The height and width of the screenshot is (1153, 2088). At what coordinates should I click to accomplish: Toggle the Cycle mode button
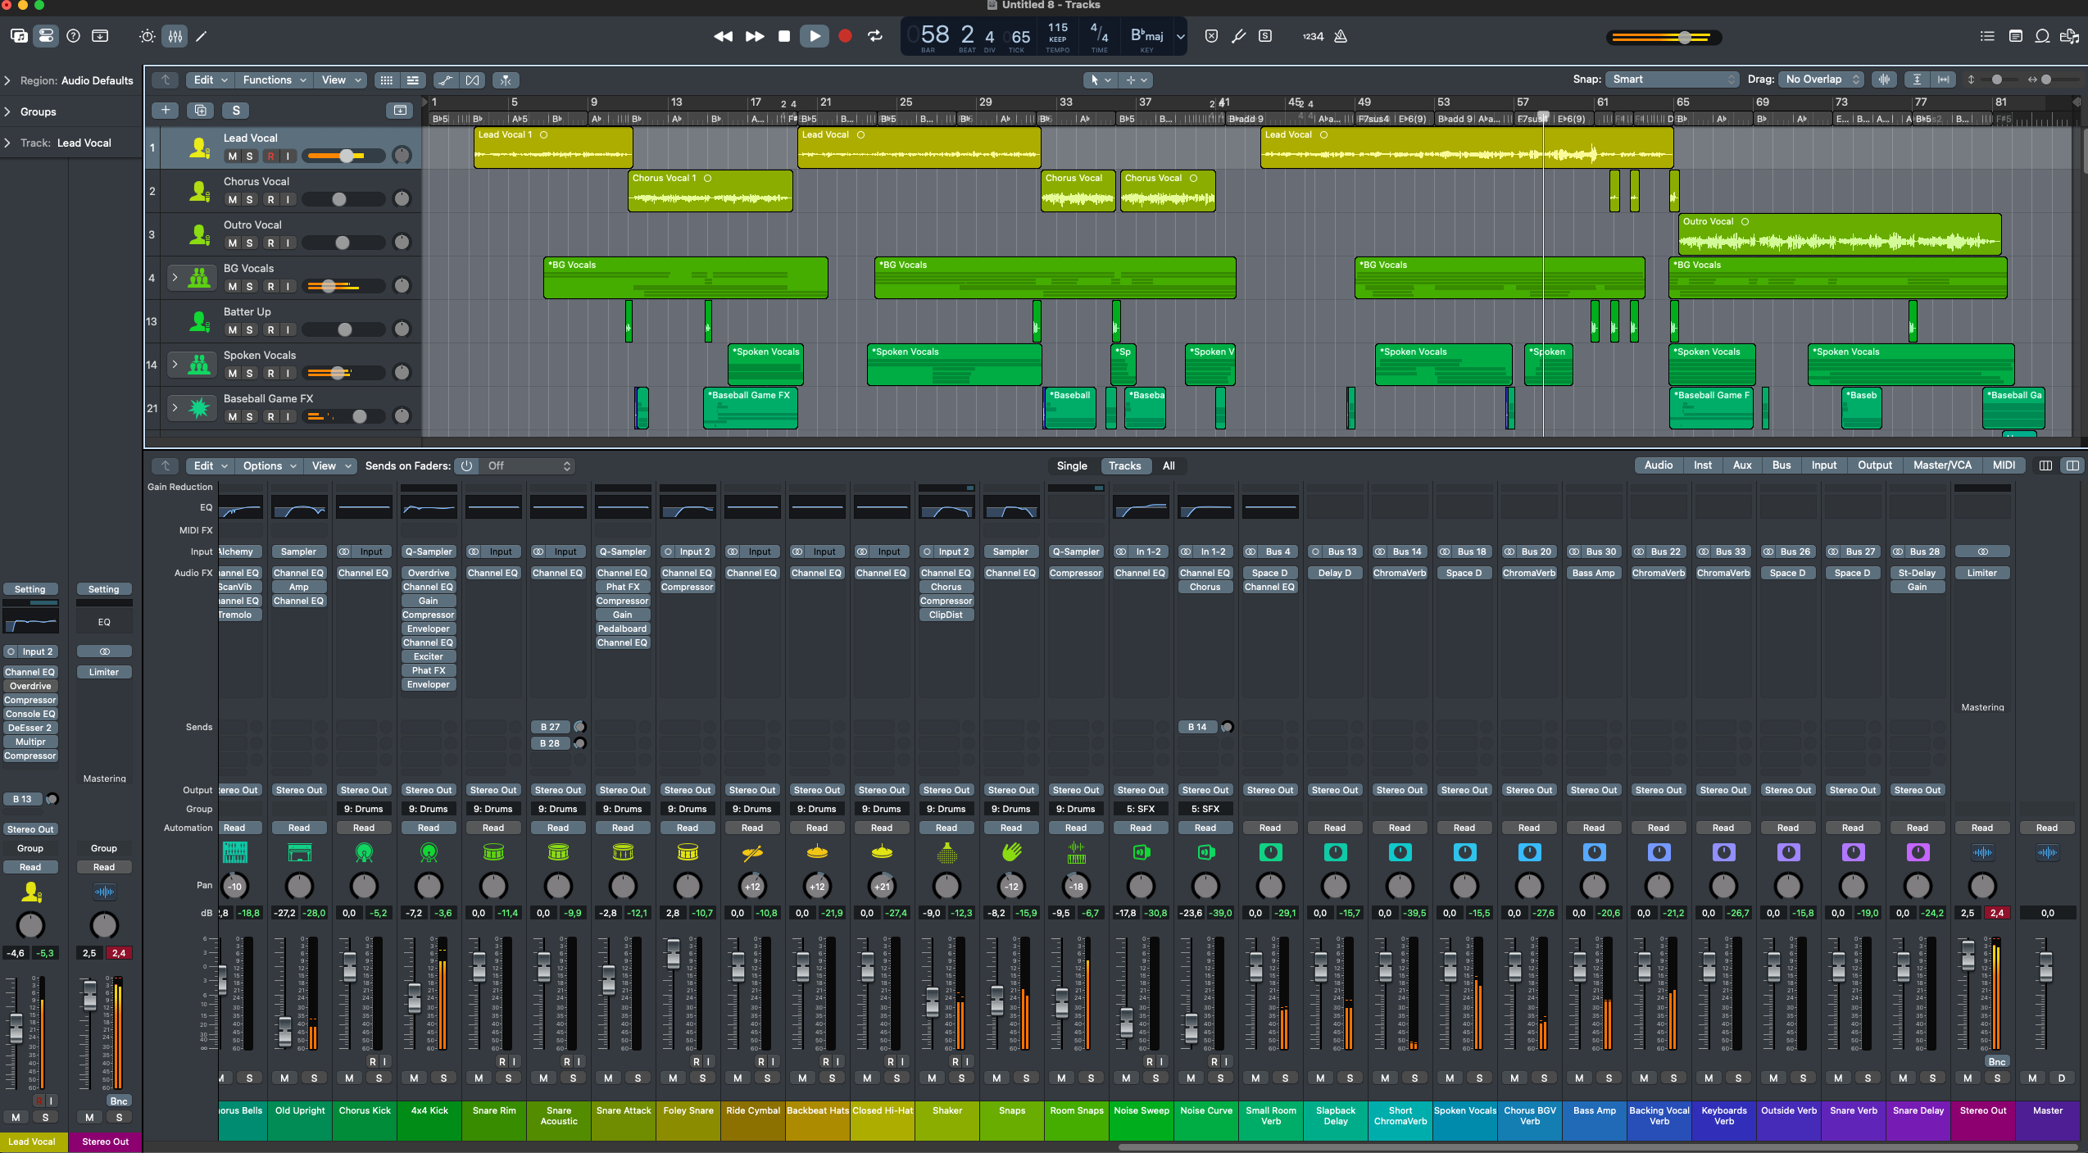(x=875, y=36)
